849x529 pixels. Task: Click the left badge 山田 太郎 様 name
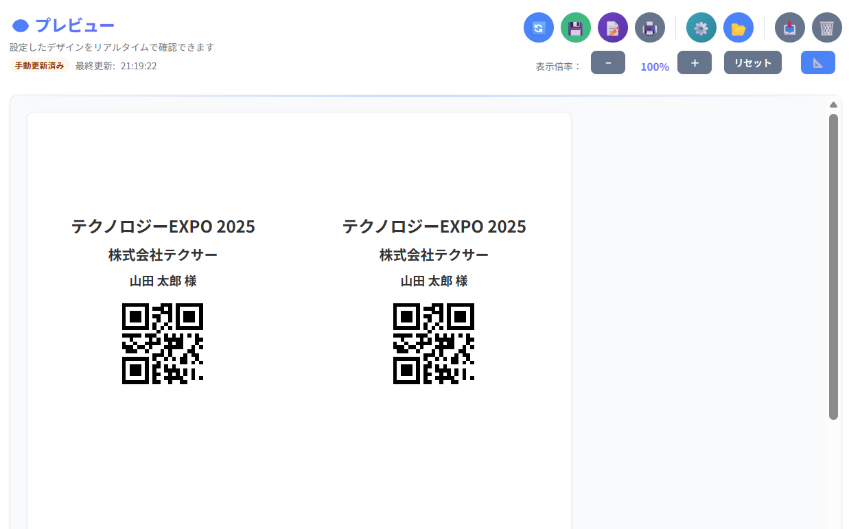[163, 281]
